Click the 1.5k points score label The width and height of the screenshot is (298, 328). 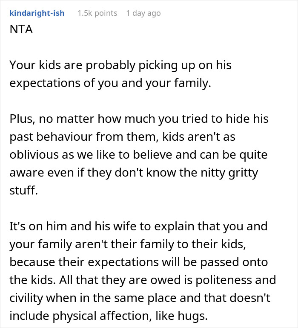click(97, 13)
